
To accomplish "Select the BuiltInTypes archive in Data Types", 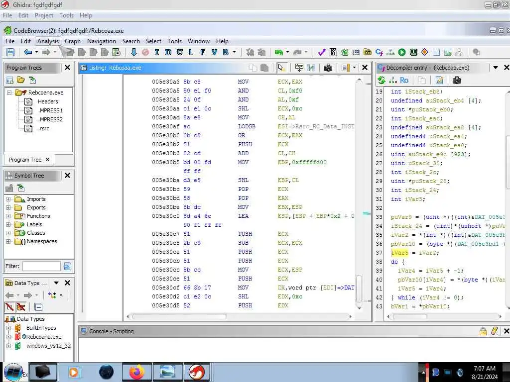I will [x=41, y=328].
